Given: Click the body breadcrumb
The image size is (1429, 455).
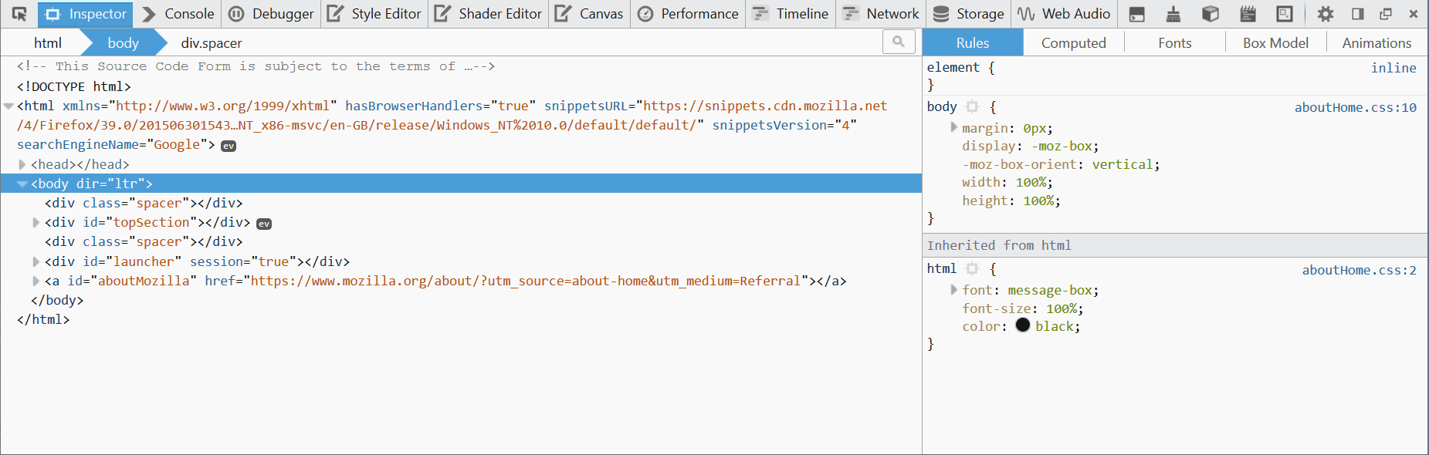Looking at the screenshot, I should click(x=124, y=42).
